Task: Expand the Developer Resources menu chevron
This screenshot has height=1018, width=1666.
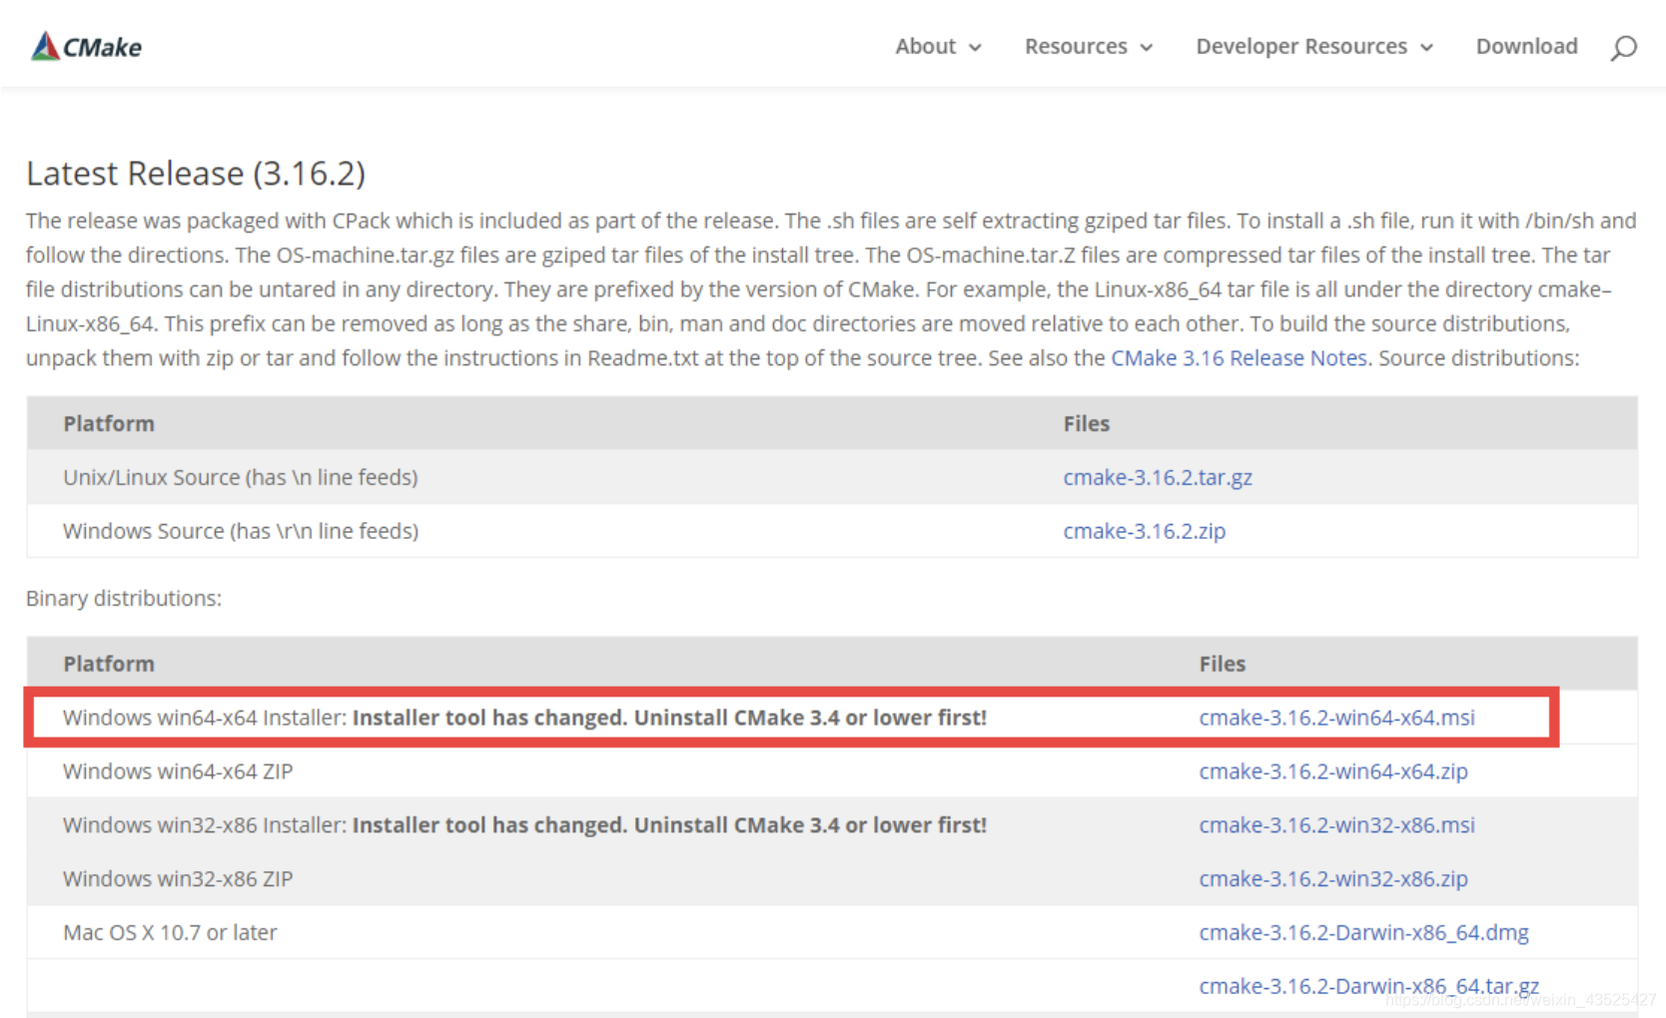Action: (1426, 48)
